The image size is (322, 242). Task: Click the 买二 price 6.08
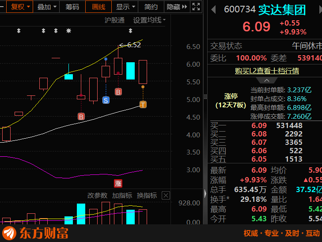[259, 134]
